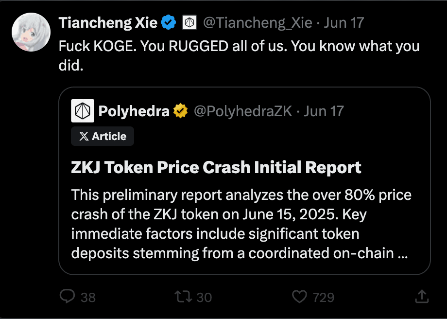This screenshot has width=447, height=319.
Task: Click the quoted tweet Jun 17 date
Action: [x=324, y=111]
